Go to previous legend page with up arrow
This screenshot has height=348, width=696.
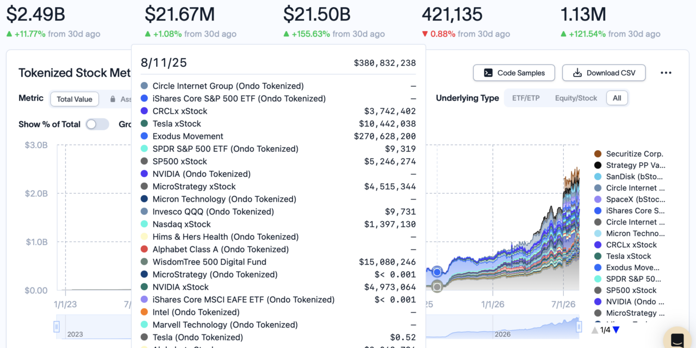coord(595,330)
